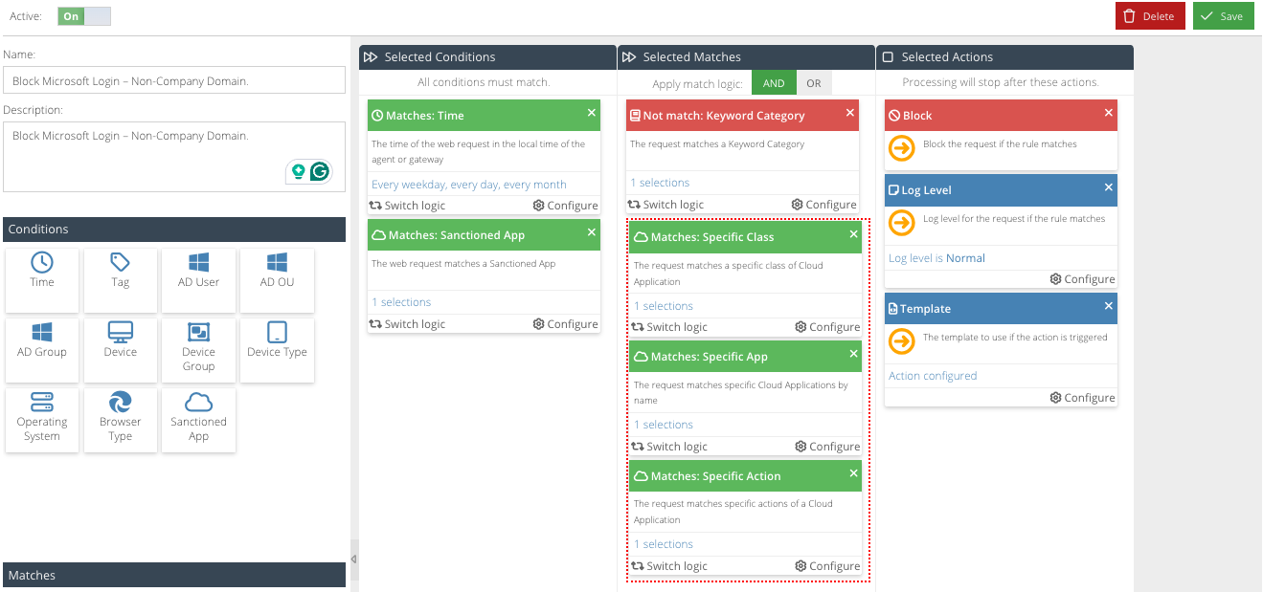Screen dimensions: 1263x592
Task: Open the Specific Class '1 selections' link
Action: 664,306
